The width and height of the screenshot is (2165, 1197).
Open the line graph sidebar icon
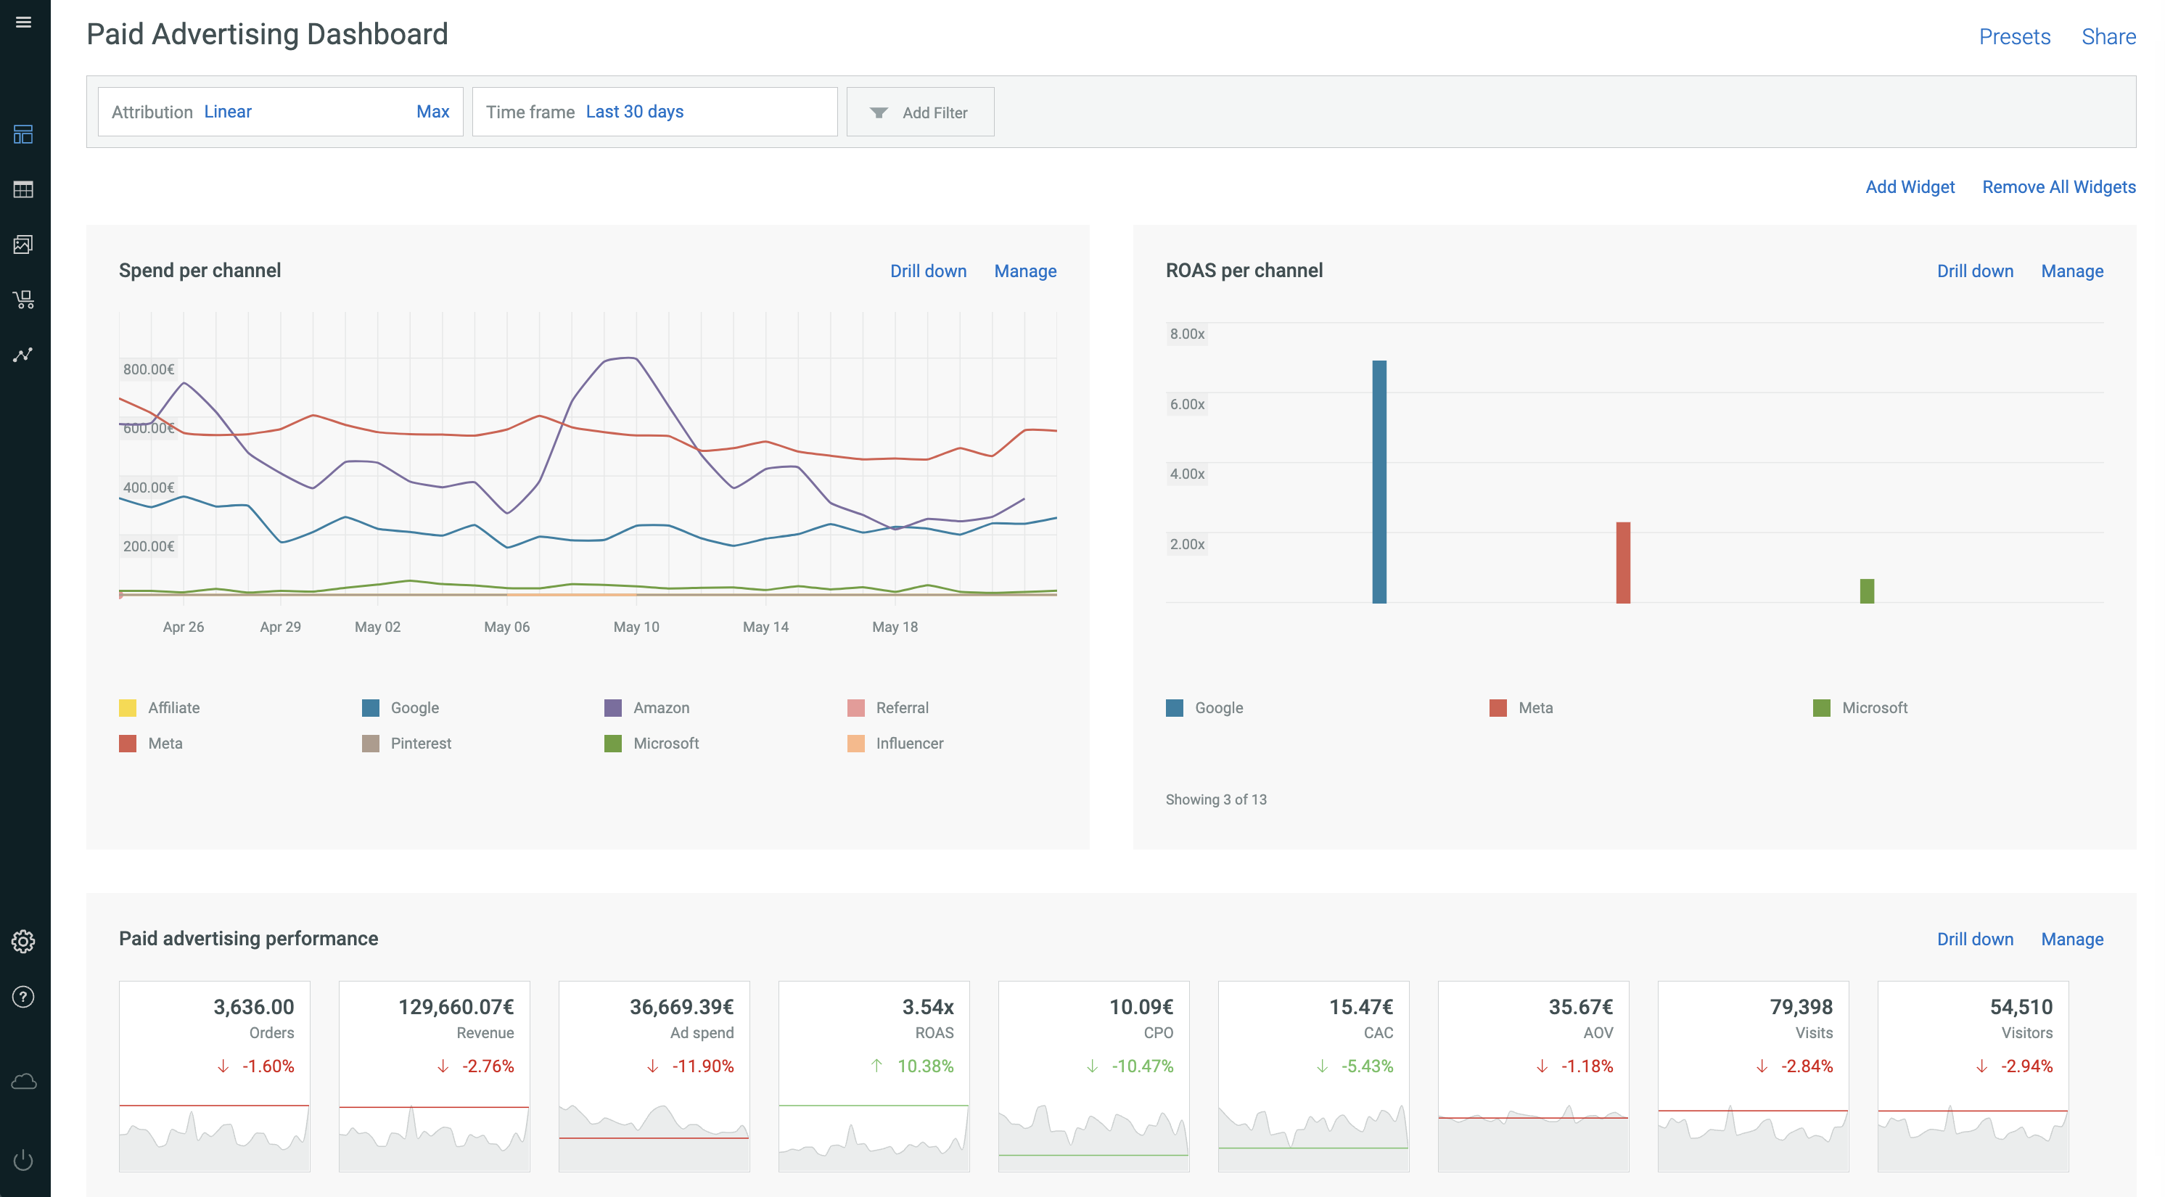point(23,355)
